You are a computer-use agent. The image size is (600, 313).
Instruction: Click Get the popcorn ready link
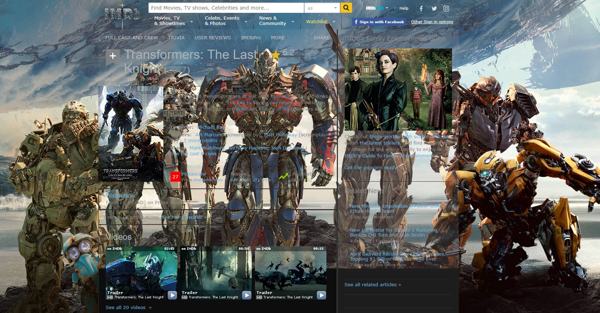coord(370,168)
